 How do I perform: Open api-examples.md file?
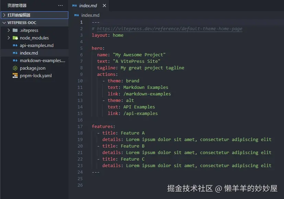point(37,45)
